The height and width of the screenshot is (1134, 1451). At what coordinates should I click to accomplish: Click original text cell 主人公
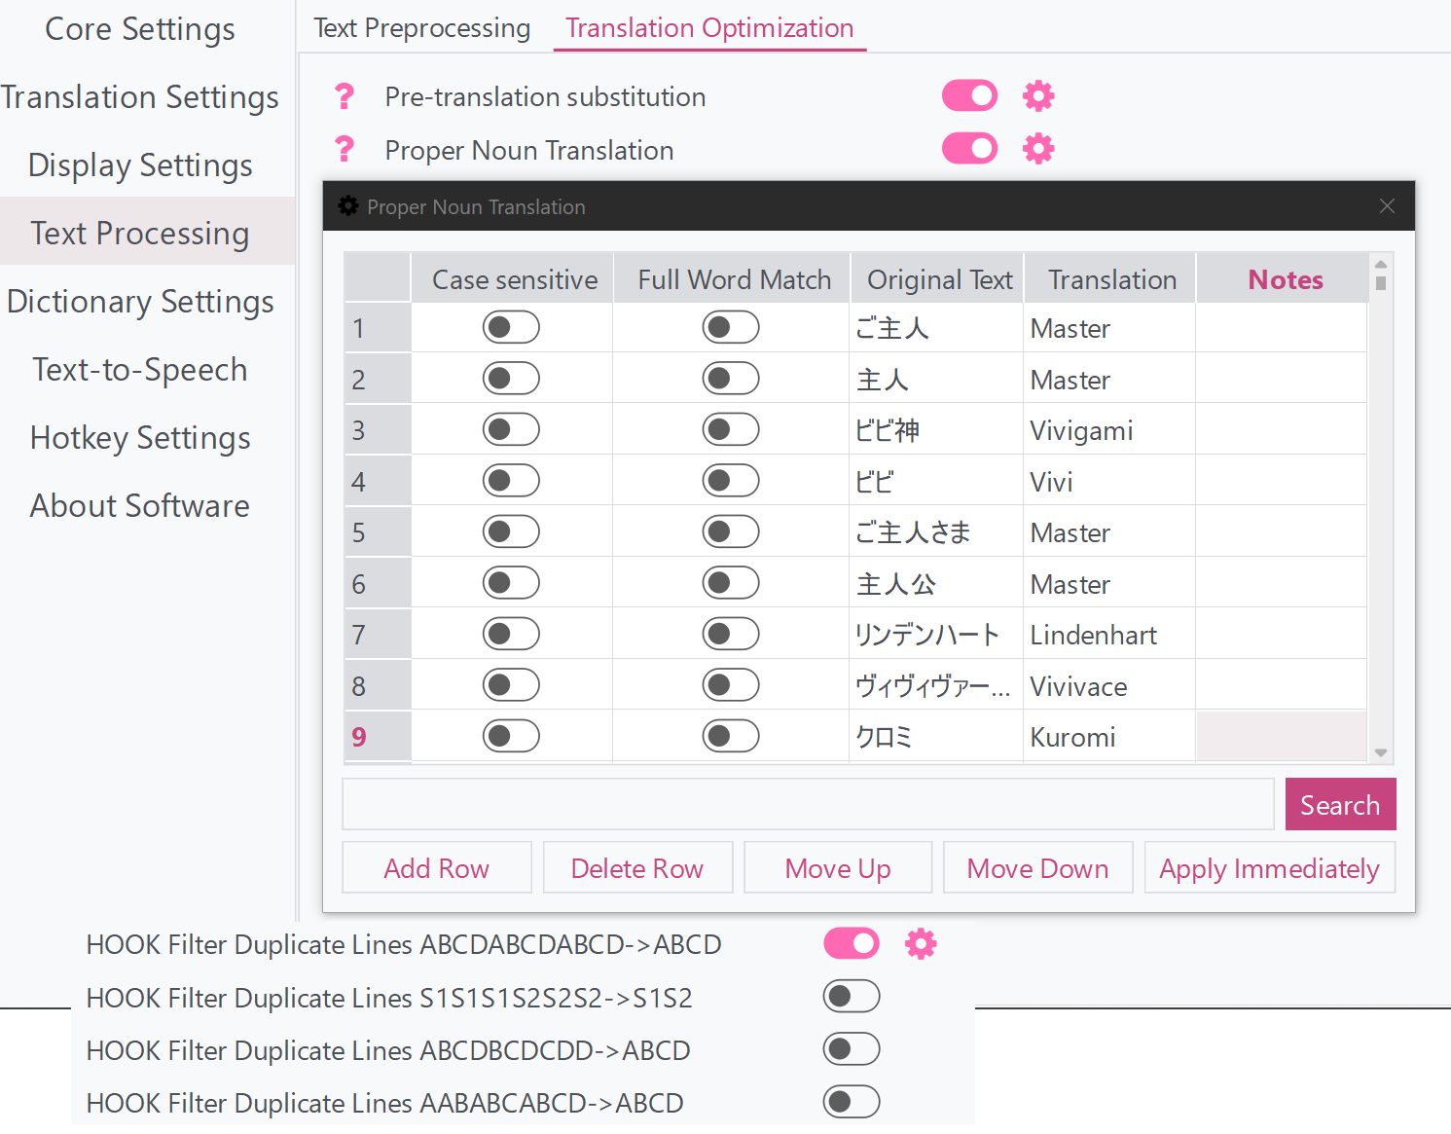click(x=936, y=583)
